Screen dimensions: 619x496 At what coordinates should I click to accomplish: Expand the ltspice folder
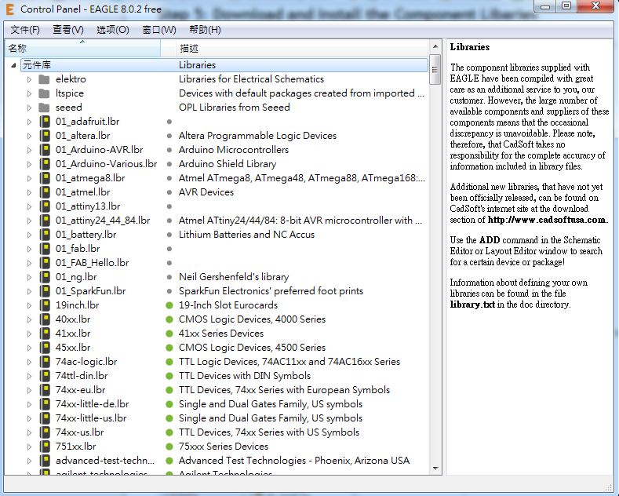click(x=29, y=93)
